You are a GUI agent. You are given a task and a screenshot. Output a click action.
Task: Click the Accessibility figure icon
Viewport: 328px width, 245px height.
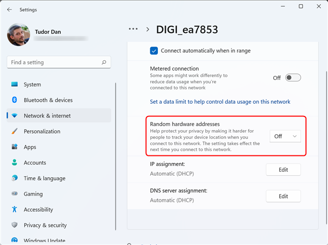pyautogui.click(x=15, y=209)
